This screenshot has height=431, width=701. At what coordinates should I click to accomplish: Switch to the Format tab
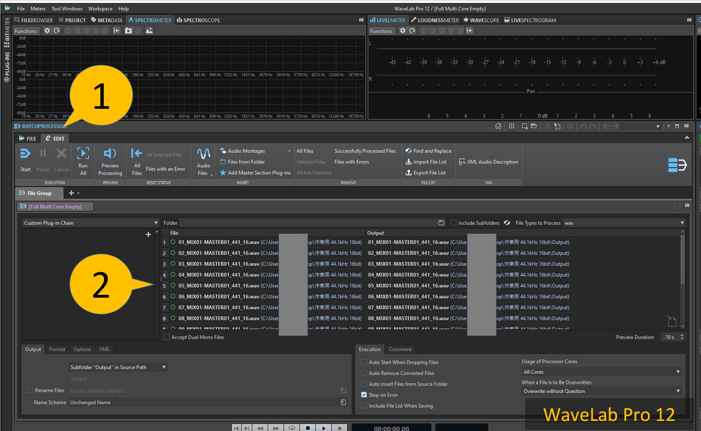(57, 349)
